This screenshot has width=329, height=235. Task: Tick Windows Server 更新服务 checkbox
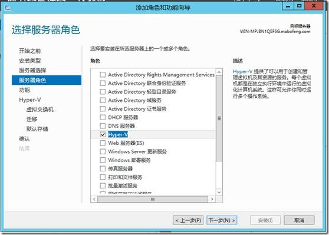coord(103,151)
